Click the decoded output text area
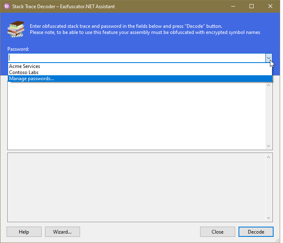The width and height of the screenshot is (283, 243). click(x=136, y=187)
